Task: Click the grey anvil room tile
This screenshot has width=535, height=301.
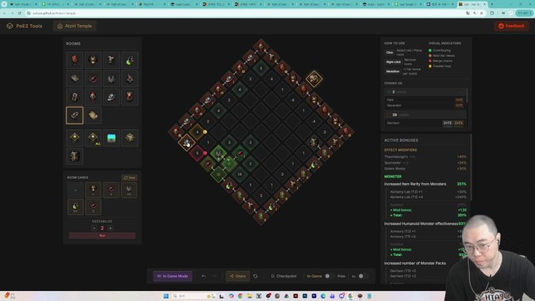Action: 111,60
